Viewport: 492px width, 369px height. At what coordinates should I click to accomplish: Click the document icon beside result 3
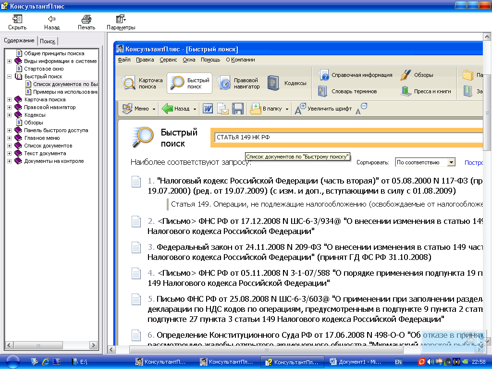[x=136, y=247]
